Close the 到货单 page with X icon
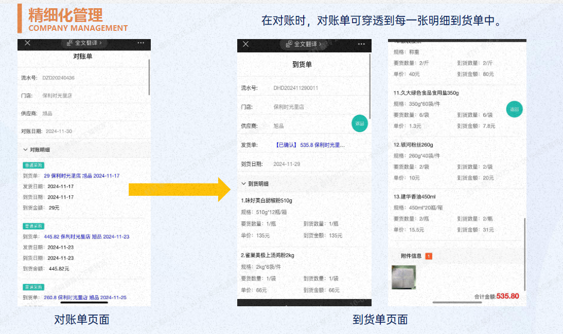This screenshot has height=334, width=563. tap(246, 44)
